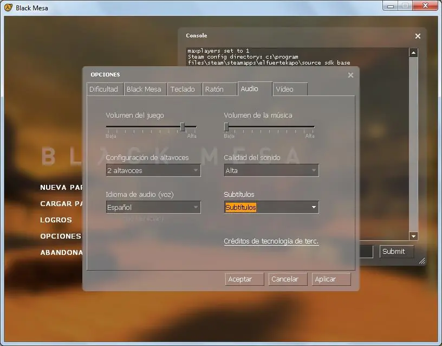This screenshot has width=442, height=346.
Task: Close the Console window
Action: click(x=418, y=36)
